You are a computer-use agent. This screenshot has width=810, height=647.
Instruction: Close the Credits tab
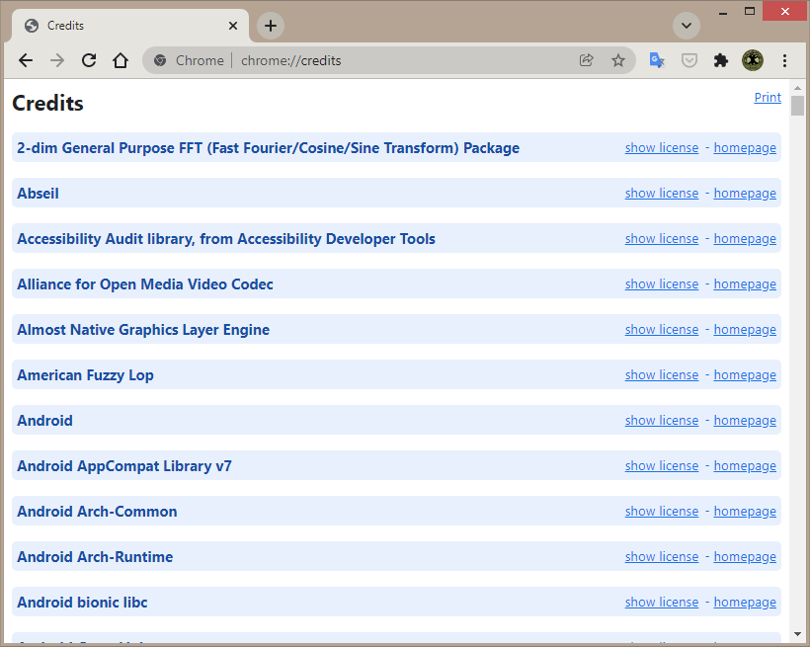(233, 26)
